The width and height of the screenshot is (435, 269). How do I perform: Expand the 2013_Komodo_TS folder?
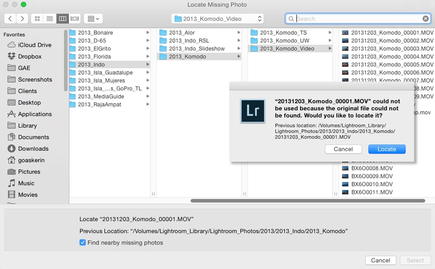click(330, 32)
